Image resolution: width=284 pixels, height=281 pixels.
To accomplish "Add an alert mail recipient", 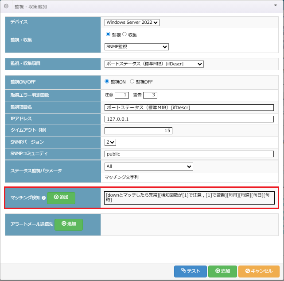I will tap(69, 224).
